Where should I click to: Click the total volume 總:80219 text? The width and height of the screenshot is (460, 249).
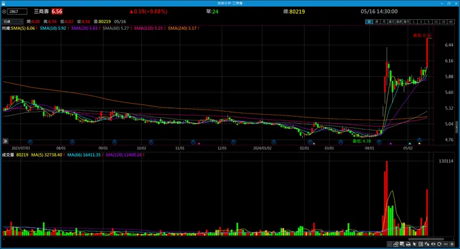click(294, 11)
